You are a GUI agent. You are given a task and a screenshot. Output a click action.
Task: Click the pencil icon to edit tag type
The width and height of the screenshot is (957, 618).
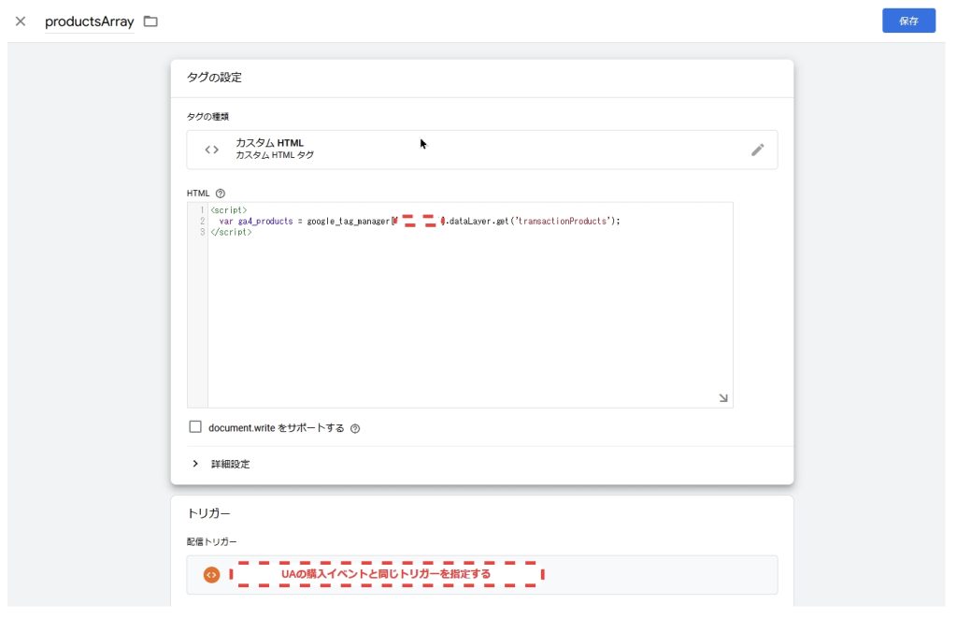click(x=757, y=150)
